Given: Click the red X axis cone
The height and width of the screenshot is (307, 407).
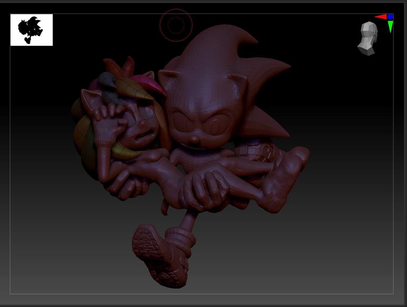Looking at the screenshot, I should [x=381, y=17].
